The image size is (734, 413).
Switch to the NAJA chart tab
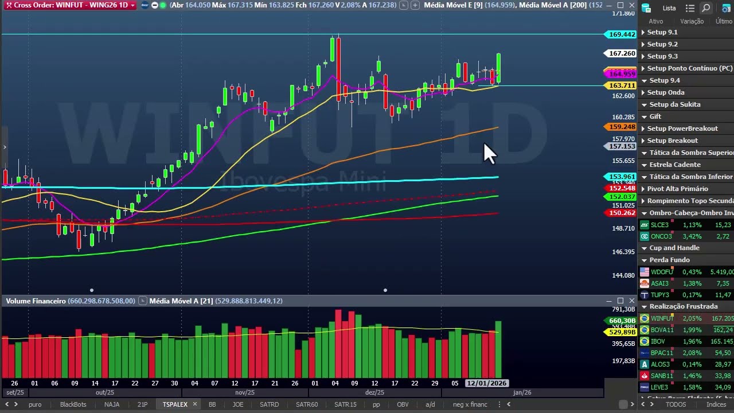(112, 404)
